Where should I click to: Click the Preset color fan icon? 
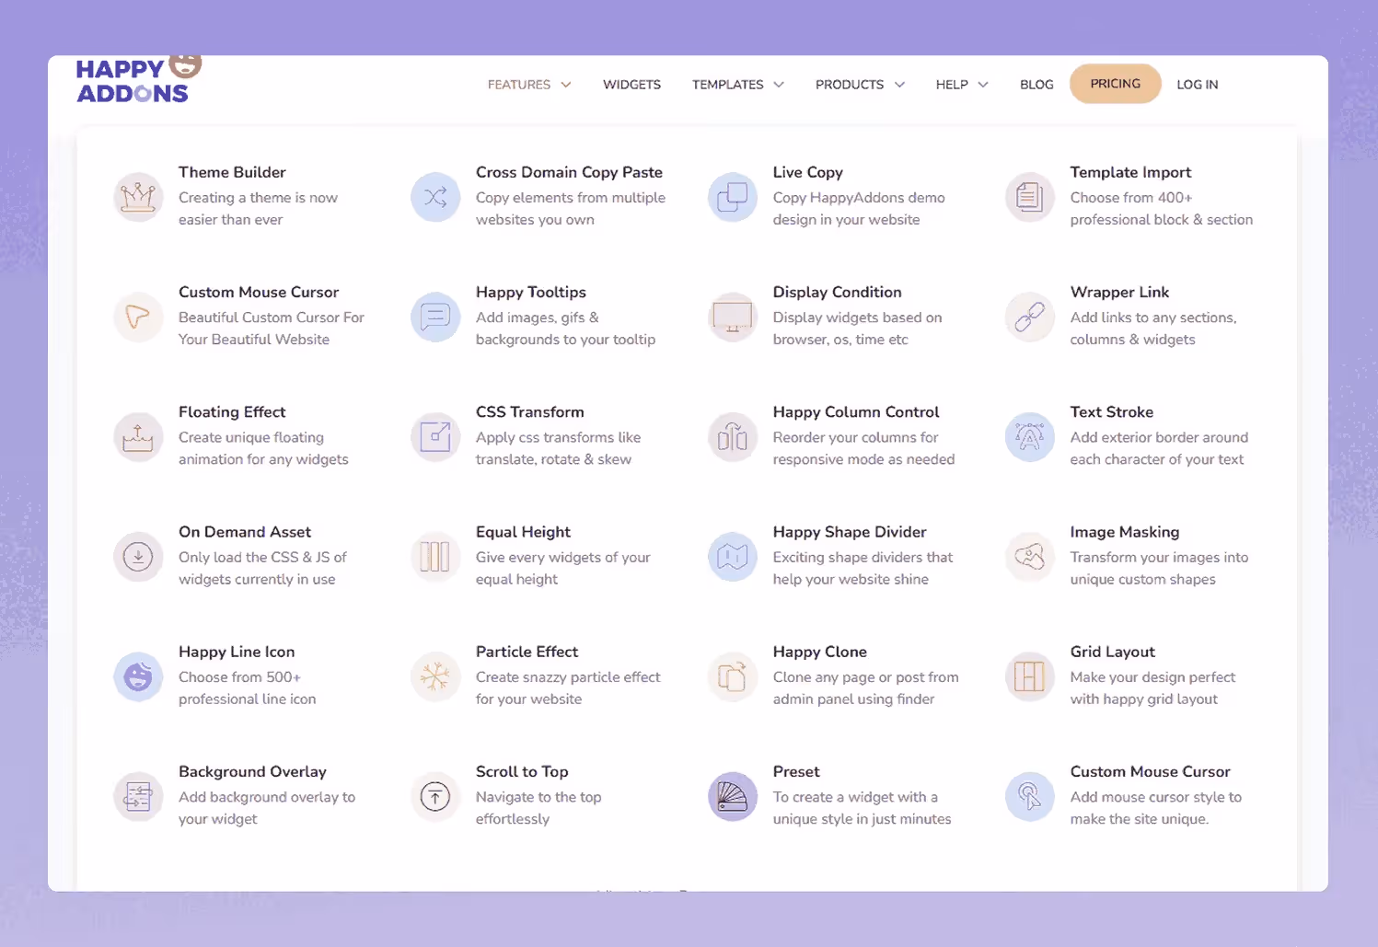(733, 797)
